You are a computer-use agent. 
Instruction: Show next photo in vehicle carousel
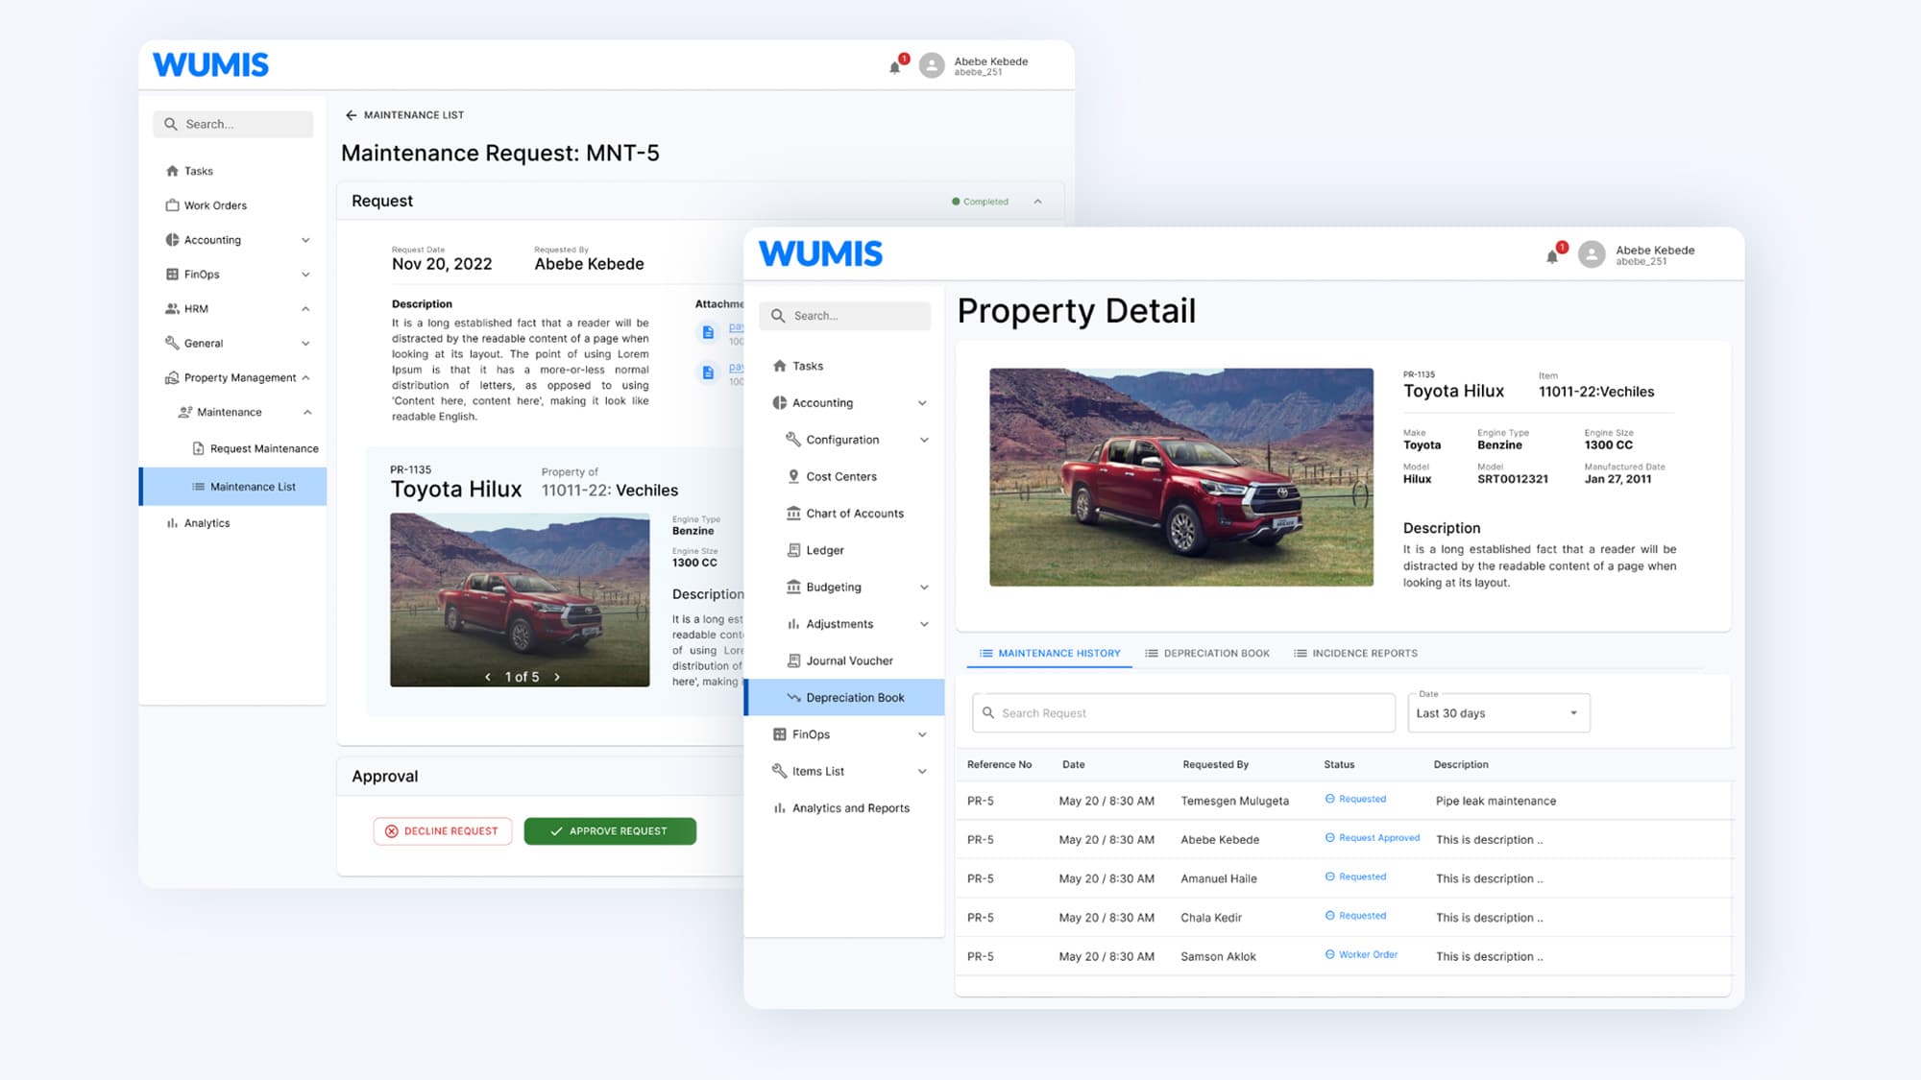pyautogui.click(x=556, y=677)
